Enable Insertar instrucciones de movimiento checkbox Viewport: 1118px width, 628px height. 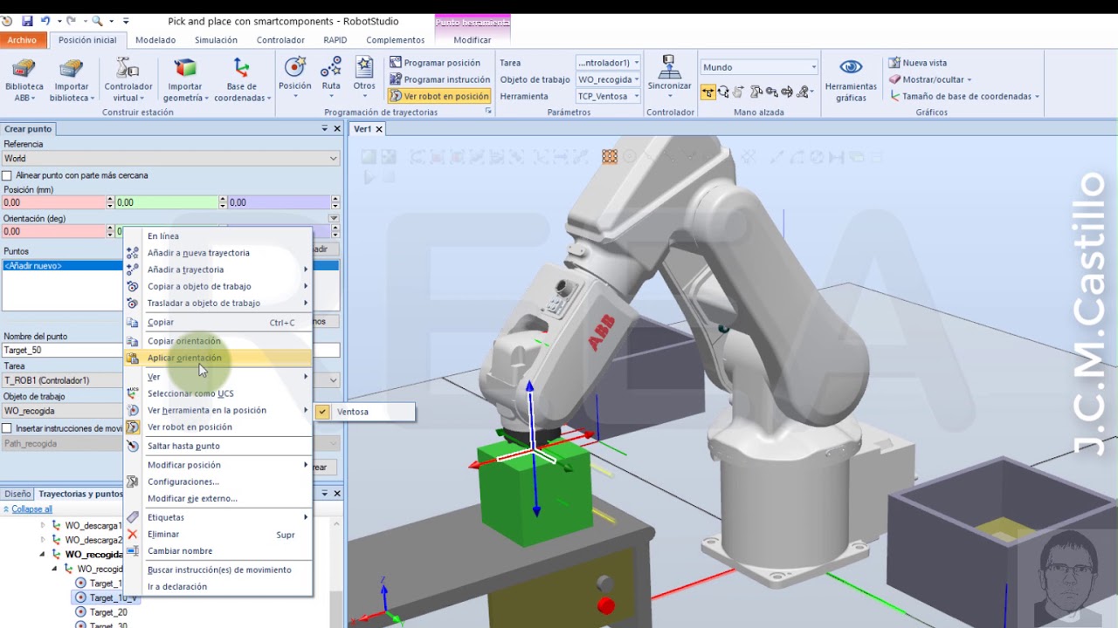[8, 428]
